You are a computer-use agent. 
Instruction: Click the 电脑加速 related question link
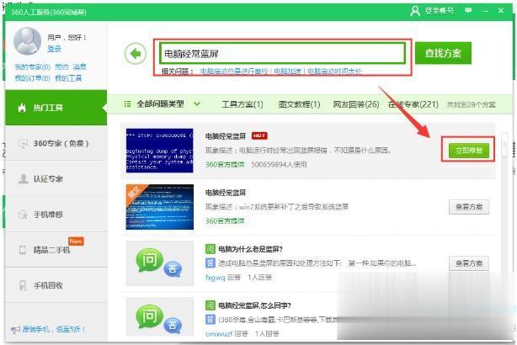click(289, 72)
